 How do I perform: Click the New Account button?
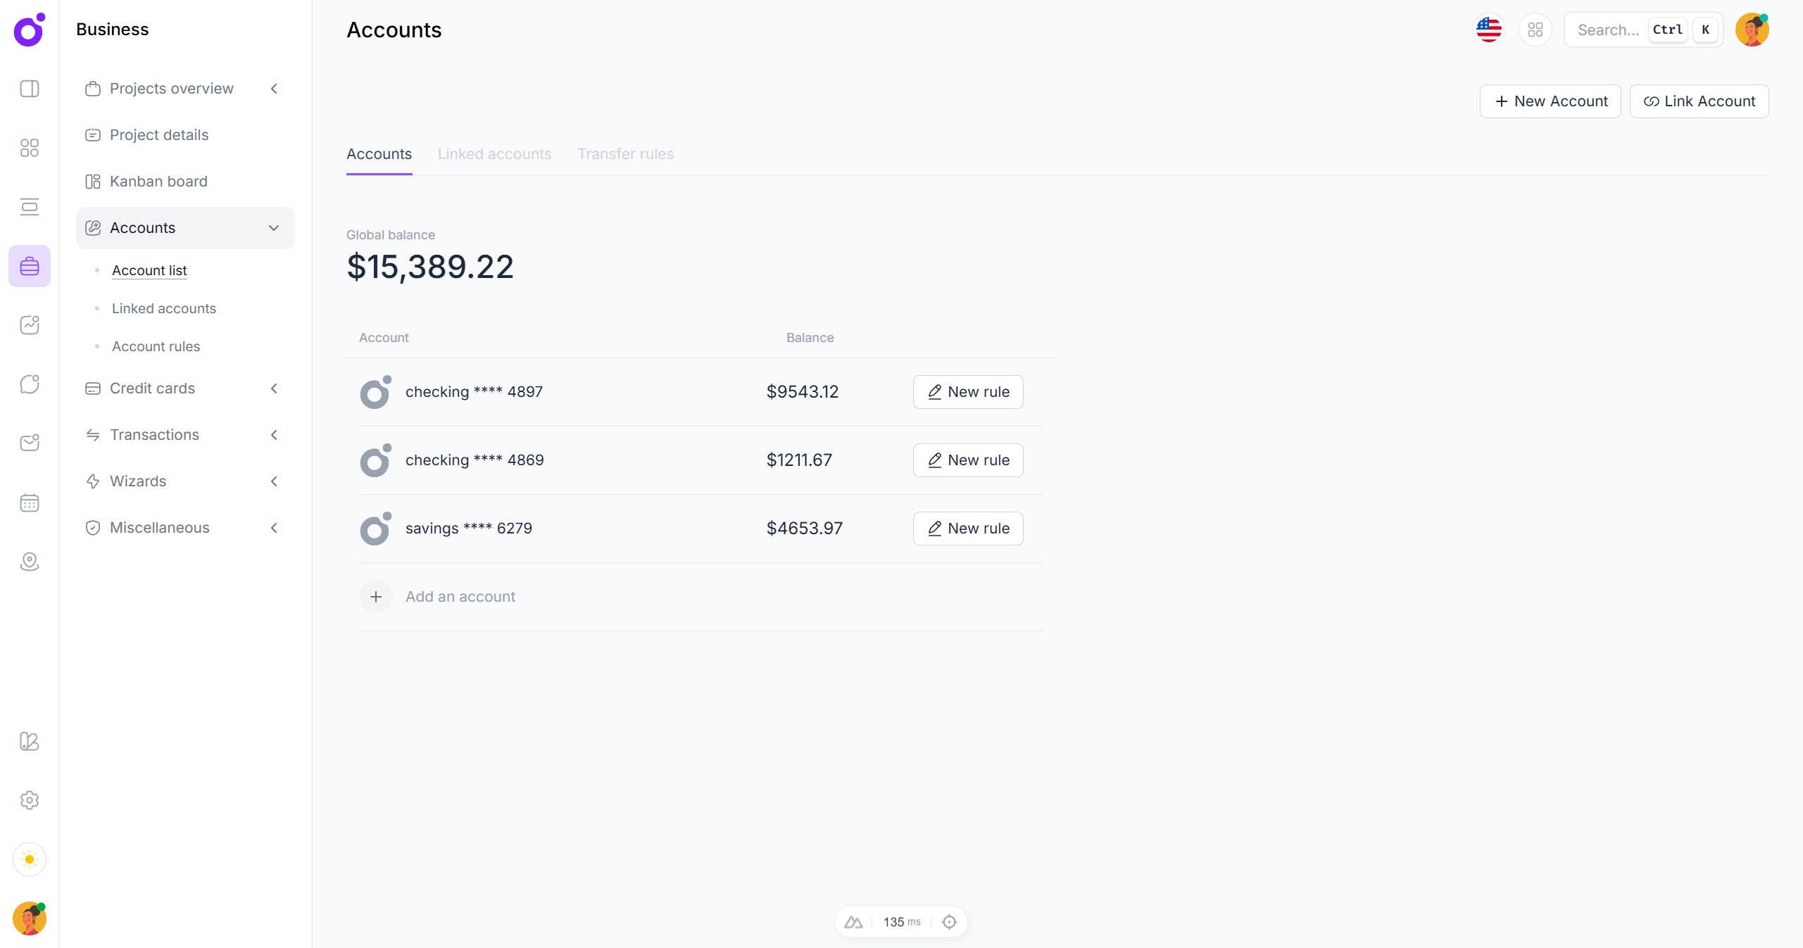pyautogui.click(x=1550, y=101)
